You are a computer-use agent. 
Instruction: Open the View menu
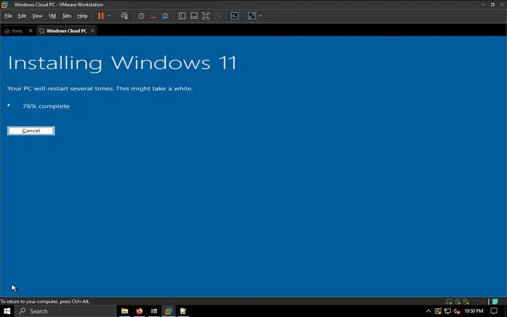click(37, 16)
